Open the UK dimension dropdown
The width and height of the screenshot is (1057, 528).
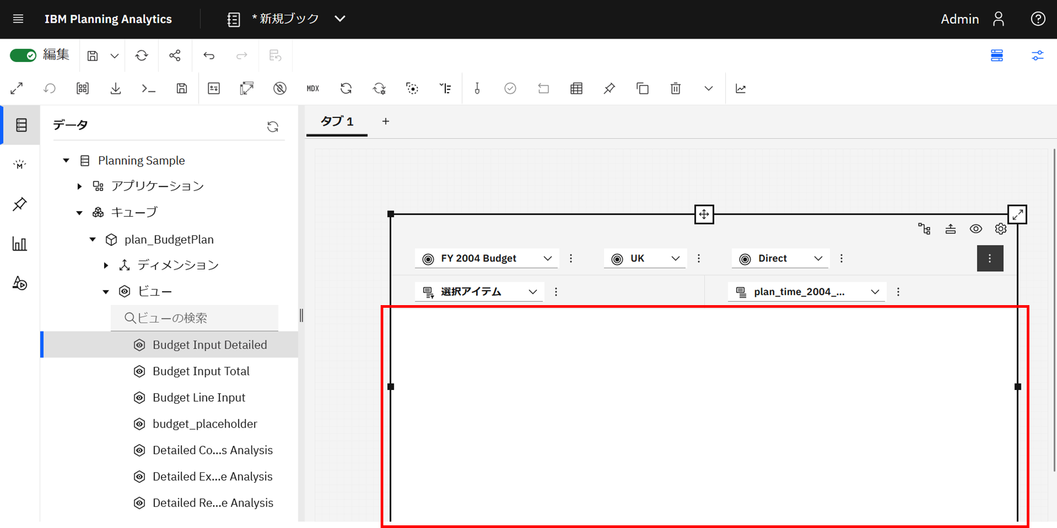click(x=645, y=258)
